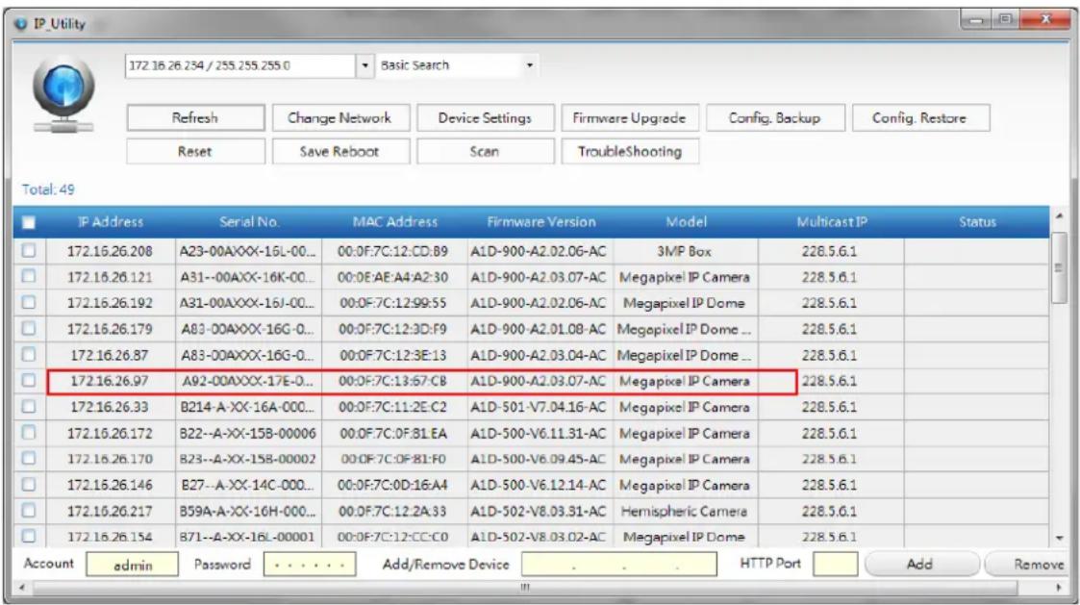This screenshot has width=1080, height=605.
Task: Check the box for 172.16.26.87
Action: coord(29,355)
